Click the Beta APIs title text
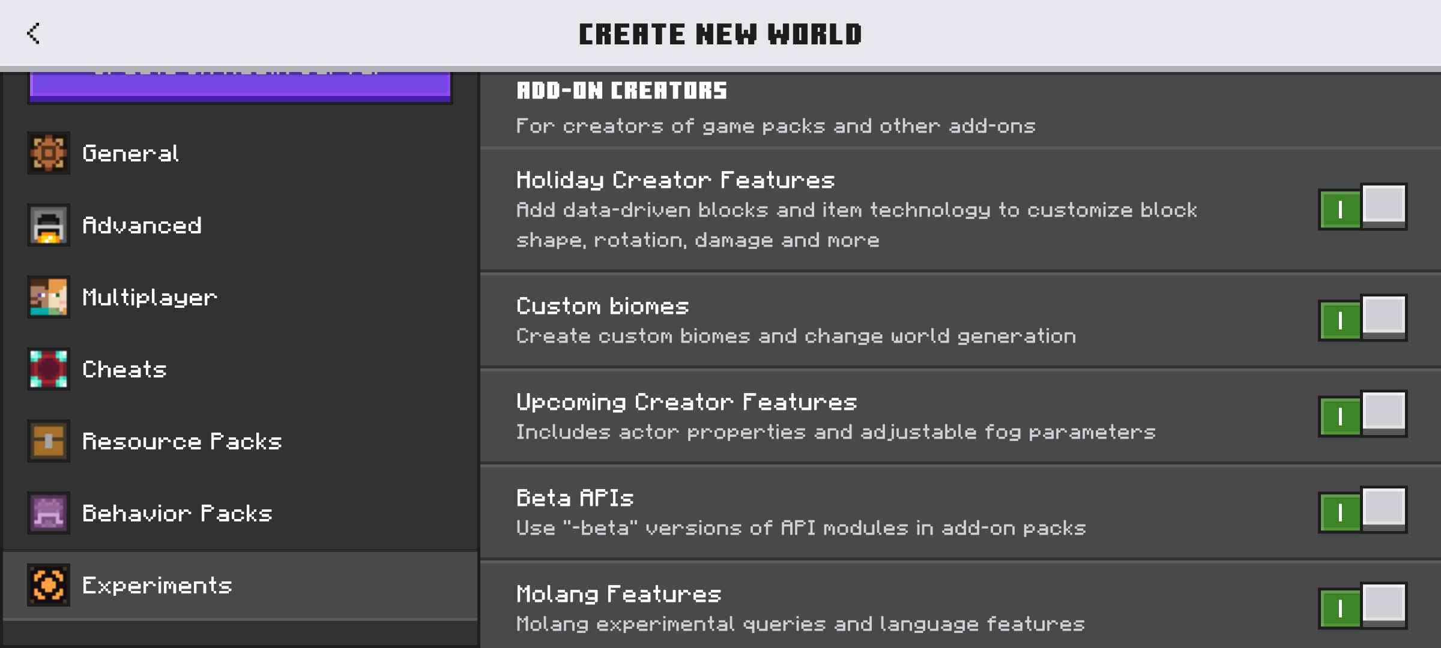The image size is (1441, 648). [x=575, y=498]
